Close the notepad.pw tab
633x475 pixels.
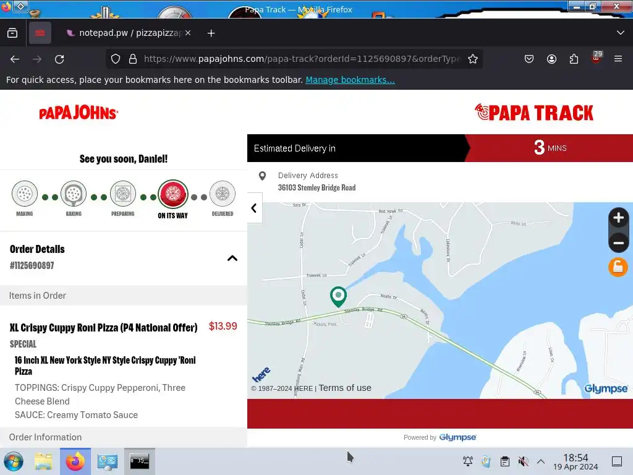188,33
